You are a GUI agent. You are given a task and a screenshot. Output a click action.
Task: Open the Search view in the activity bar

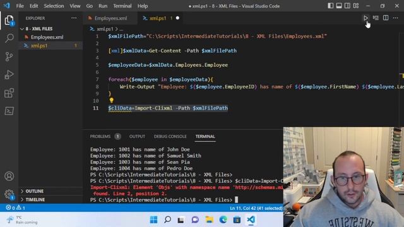(x=9, y=38)
